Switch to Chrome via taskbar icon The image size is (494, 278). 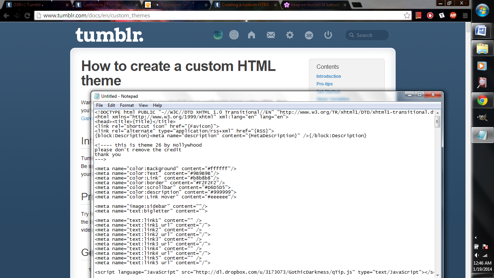coord(482,100)
